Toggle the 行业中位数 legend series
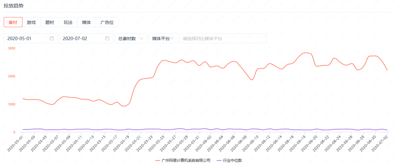Screen dimensions: 397x168 [x=231, y=160]
